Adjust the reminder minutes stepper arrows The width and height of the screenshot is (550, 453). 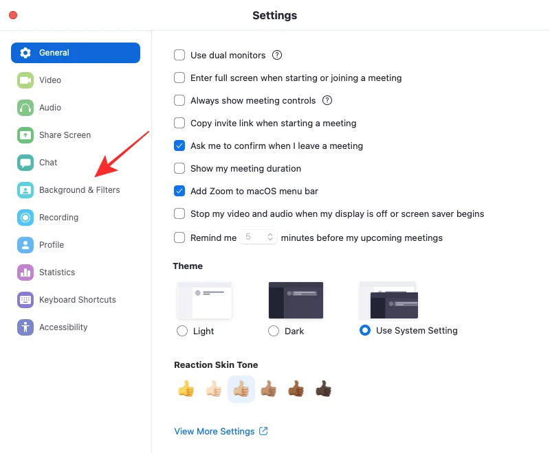pos(270,237)
